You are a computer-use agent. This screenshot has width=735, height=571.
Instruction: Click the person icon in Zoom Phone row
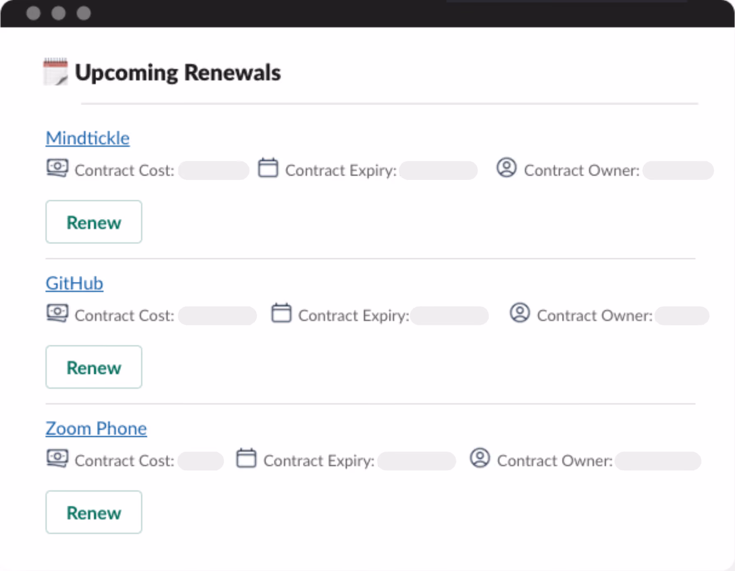tap(480, 458)
